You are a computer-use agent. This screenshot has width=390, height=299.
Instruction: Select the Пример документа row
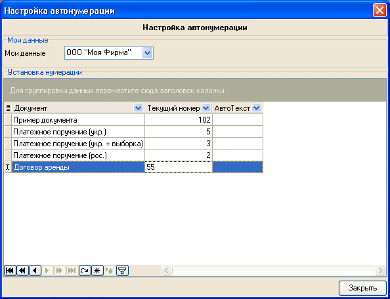[133, 120]
